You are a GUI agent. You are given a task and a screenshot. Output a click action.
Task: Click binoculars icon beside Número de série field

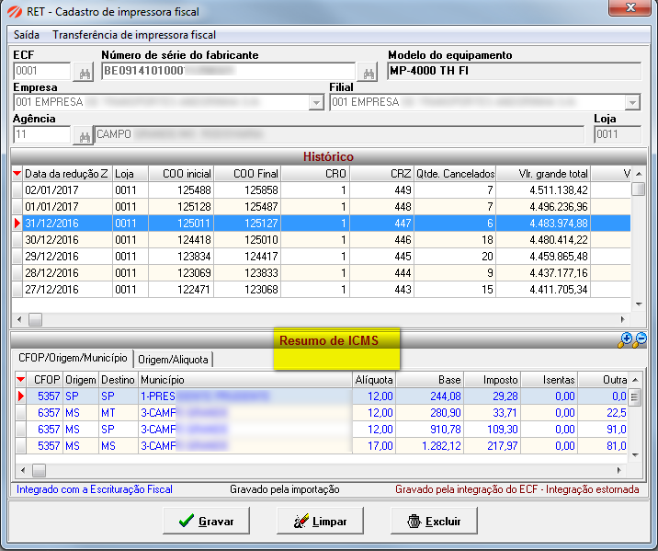pos(368,73)
